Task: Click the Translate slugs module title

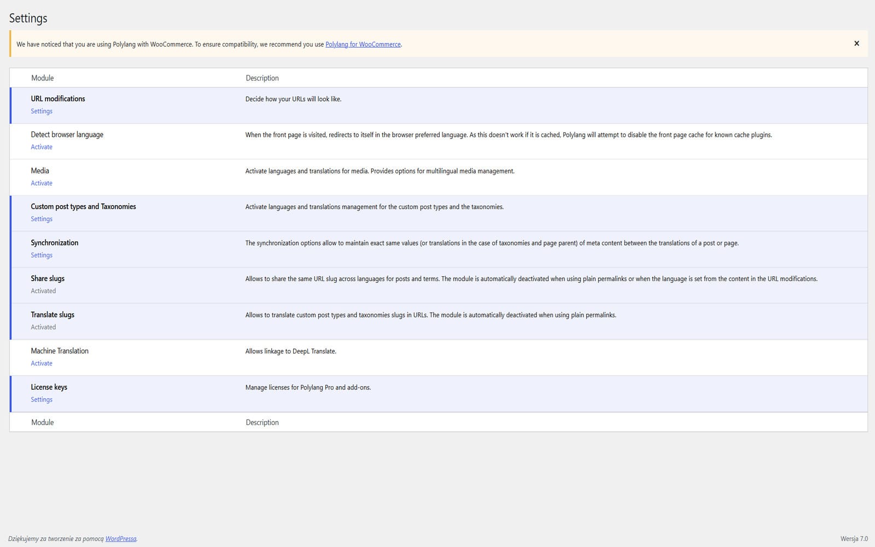Action: tap(52, 315)
